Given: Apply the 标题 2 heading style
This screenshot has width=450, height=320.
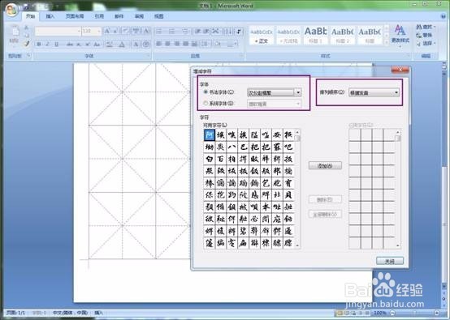Looking at the screenshot, I should pos(343,35).
